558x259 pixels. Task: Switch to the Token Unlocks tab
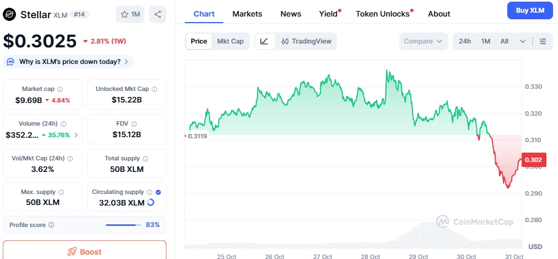click(x=383, y=14)
